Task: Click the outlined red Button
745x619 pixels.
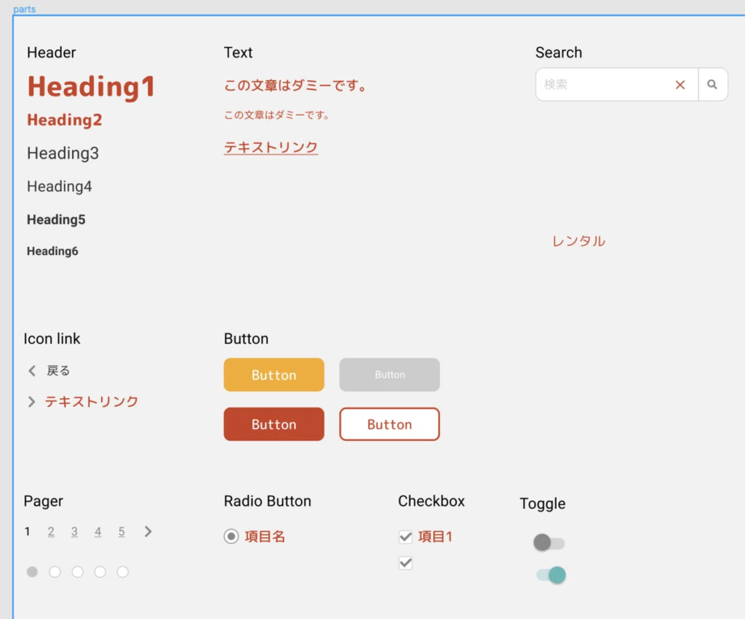Action: [389, 424]
